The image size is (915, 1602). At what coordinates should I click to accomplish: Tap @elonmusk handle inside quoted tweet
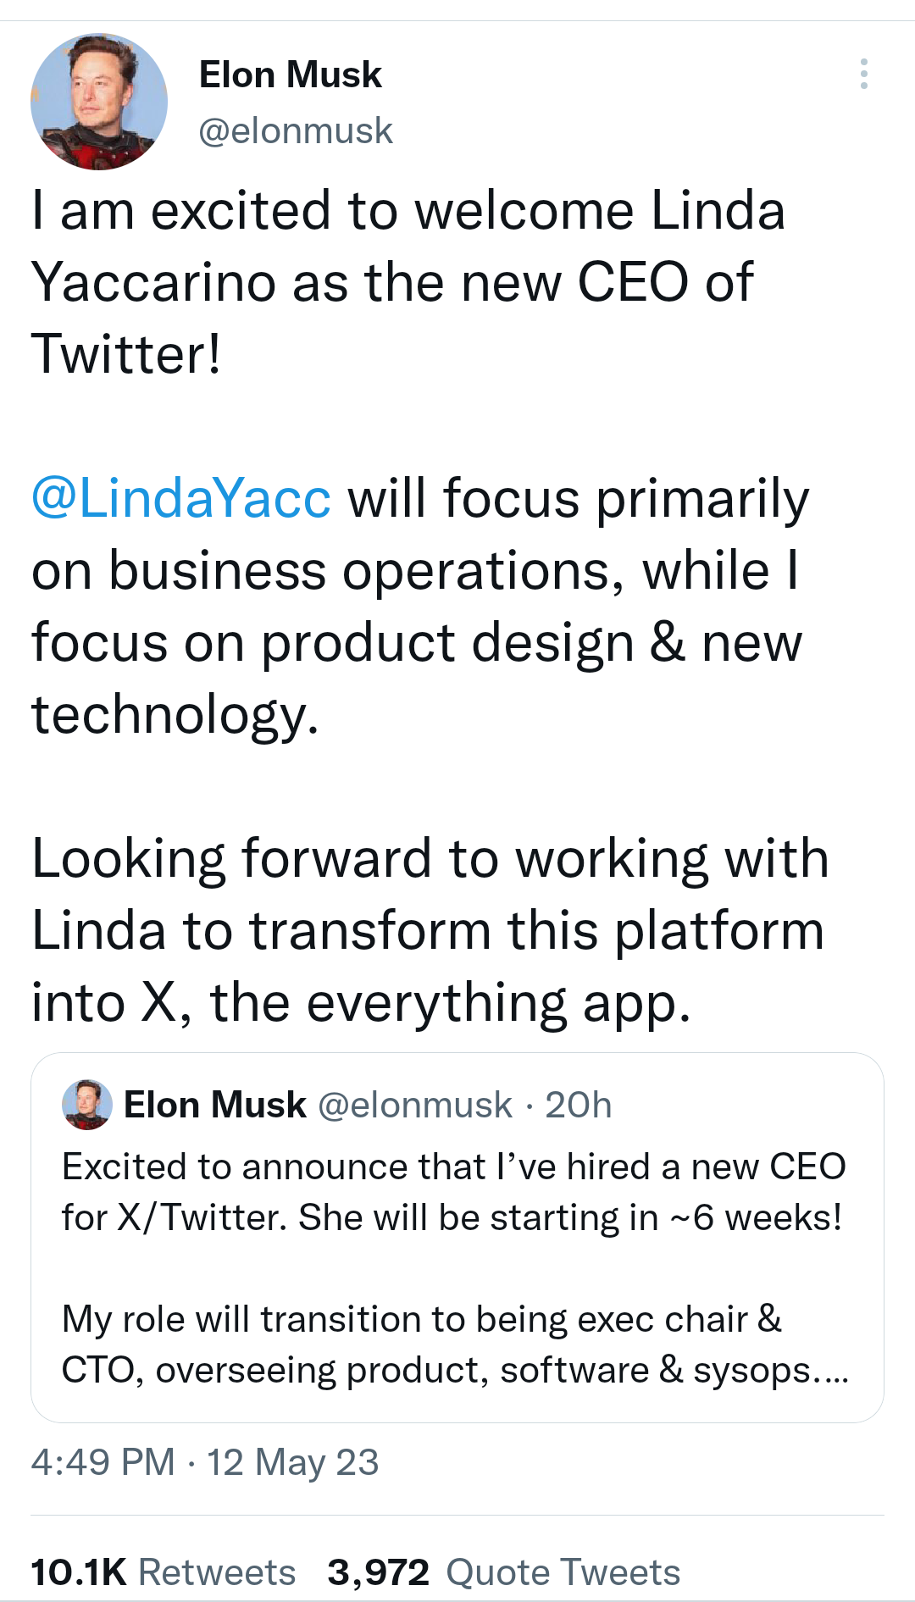click(414, 1106)
